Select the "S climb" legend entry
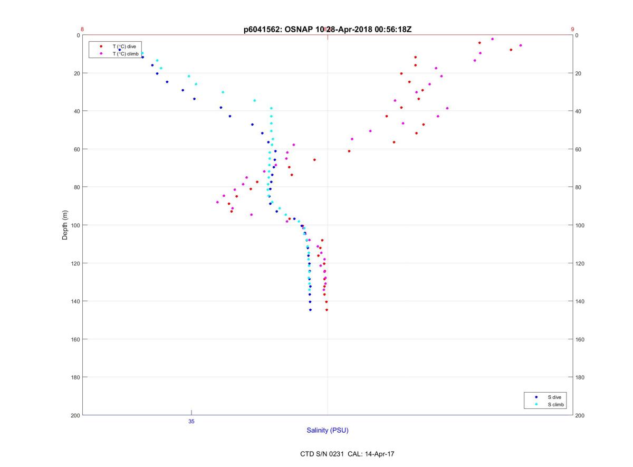This screenshot has height=467, width=633. point(556,404)
